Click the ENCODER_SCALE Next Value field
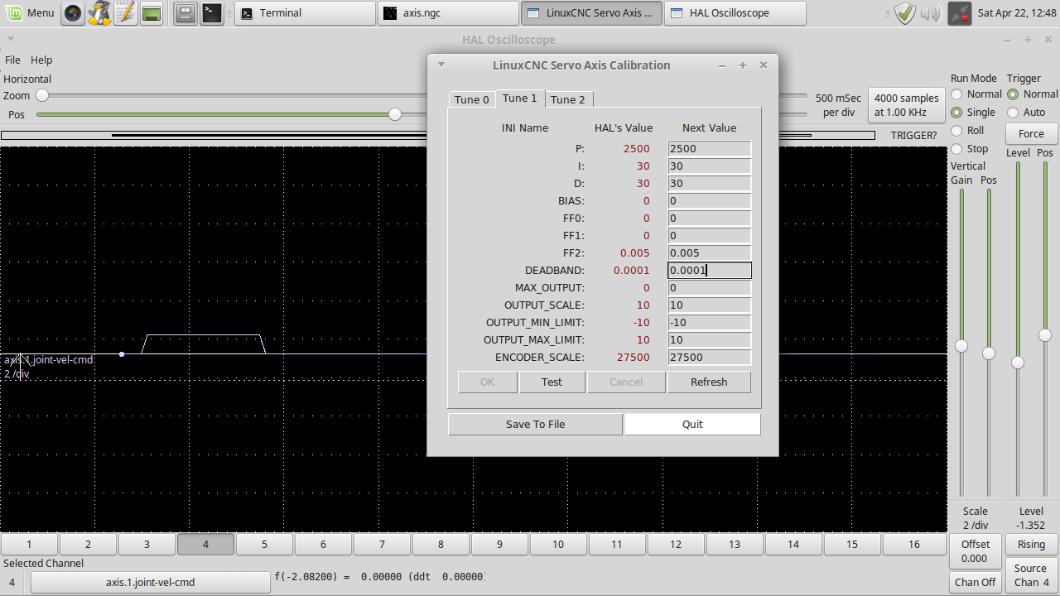The width and height of the screenshot is (1060, 596). coord(710,358)
